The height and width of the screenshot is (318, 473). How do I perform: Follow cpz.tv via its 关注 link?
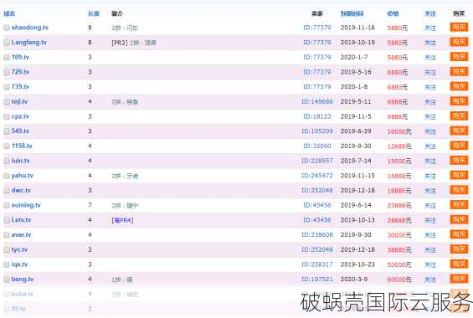(430, 116)
